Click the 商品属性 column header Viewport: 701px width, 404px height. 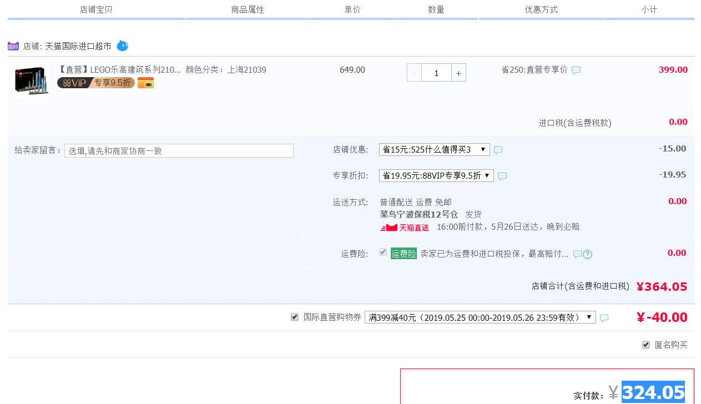248,9
